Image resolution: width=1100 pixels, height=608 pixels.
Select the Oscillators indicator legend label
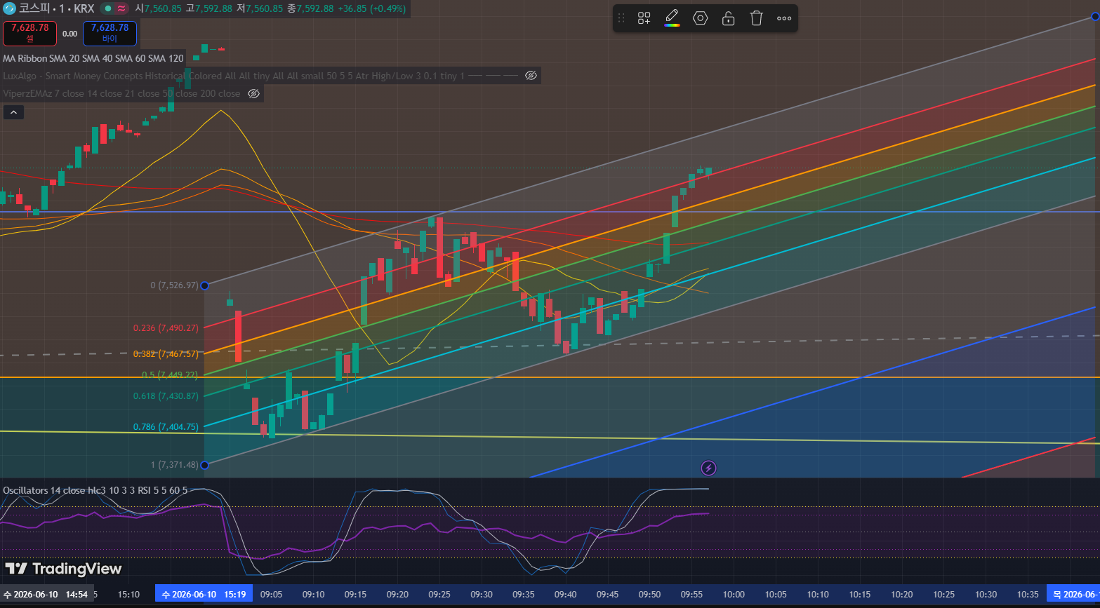point(95,490)
